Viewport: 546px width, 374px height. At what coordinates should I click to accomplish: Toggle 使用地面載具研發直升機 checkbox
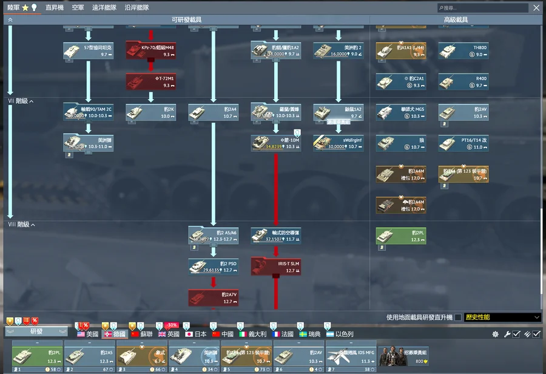tap(458, 318)
